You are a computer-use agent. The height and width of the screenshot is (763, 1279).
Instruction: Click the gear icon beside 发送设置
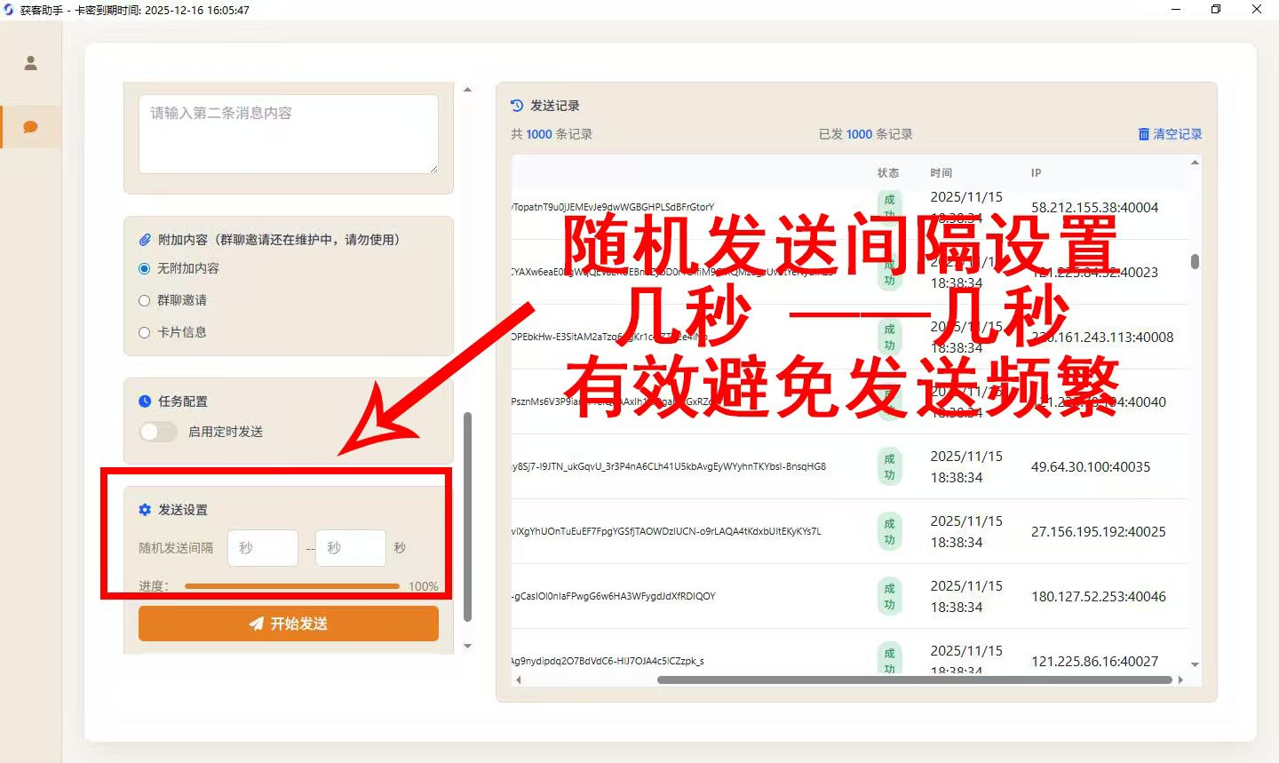click(x=145, y=510)
